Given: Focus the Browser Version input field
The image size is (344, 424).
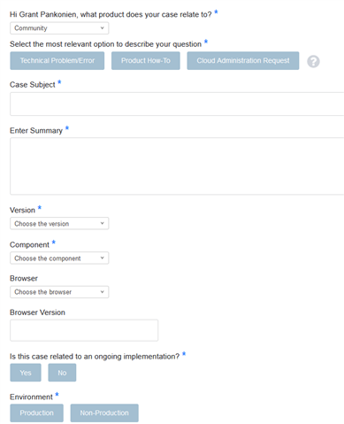Looking at the screenshot, I should tap(84, 330).
